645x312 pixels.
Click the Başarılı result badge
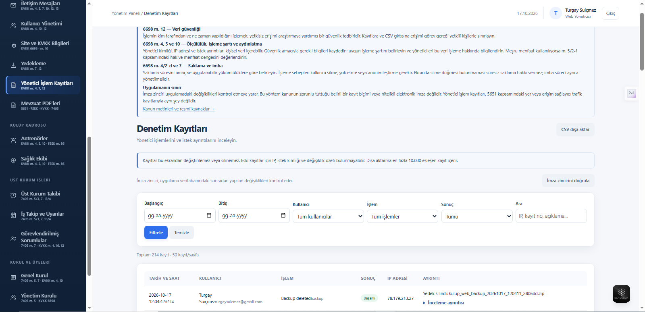click(x=369, y=298)
